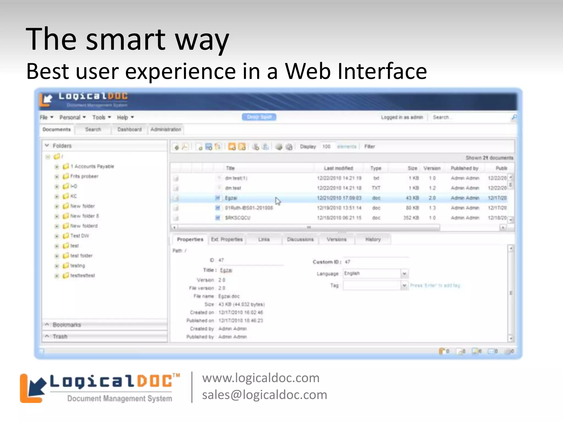563x422 pixels.
Task: Collapse the Folders section header
Action: (104, 146)
